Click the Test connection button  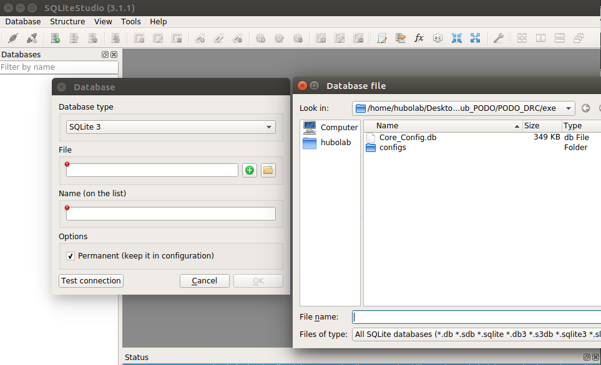(91, 281)
